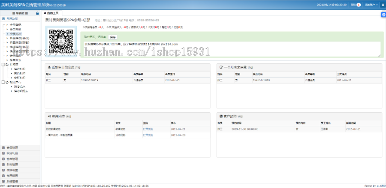Click 打开浏览 link in first news row
The width and height of the screenshot is (386, 188).
click(148, 128)
